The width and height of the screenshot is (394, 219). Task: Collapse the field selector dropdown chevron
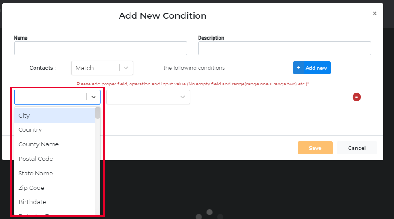tap(94, 97)
